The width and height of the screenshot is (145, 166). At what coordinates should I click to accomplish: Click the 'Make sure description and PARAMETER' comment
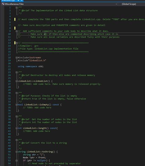click(61, 25)
